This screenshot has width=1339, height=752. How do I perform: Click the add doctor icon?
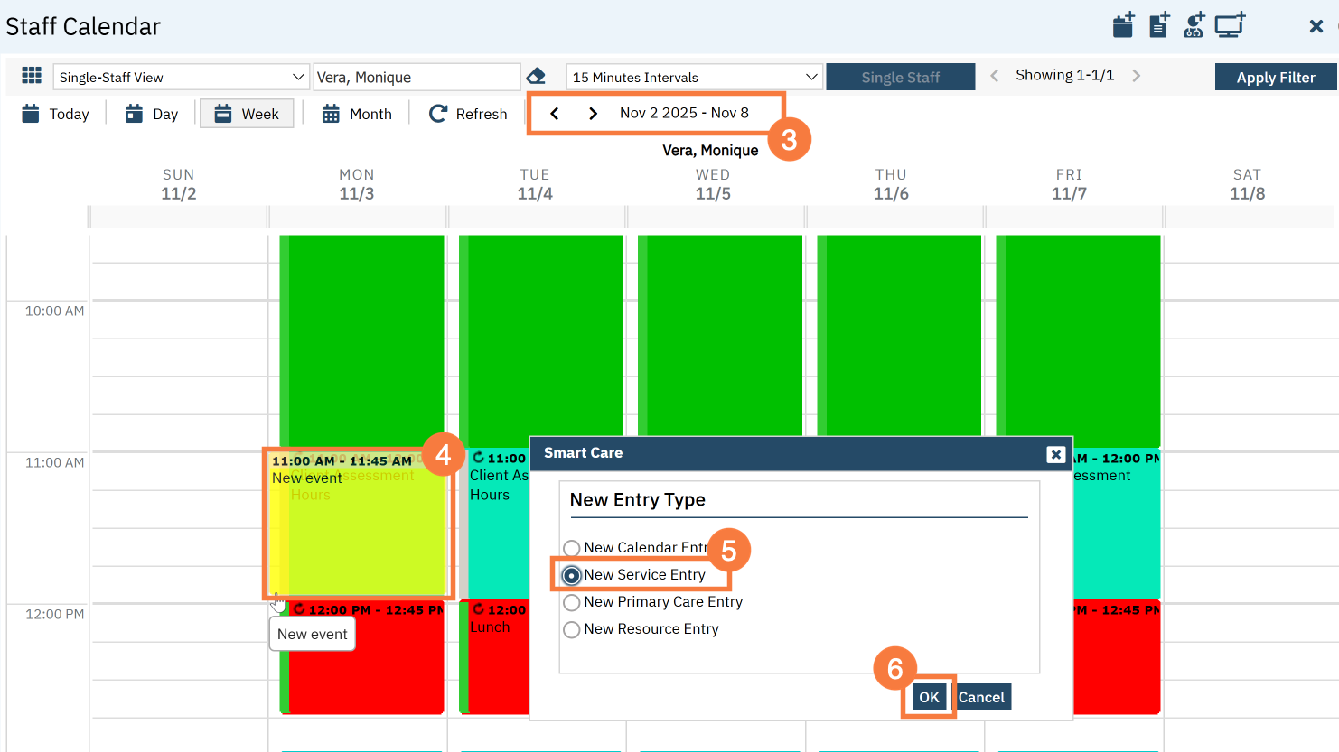point(1194,25)
